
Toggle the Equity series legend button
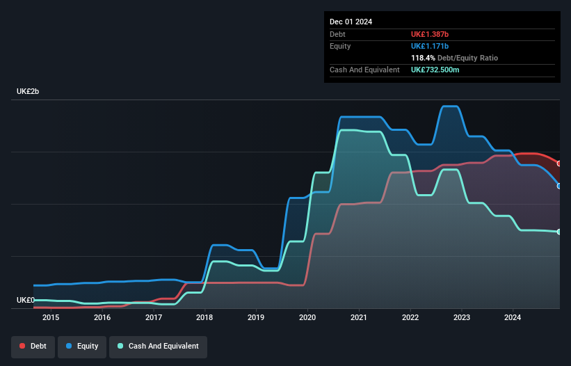[82, 347]
